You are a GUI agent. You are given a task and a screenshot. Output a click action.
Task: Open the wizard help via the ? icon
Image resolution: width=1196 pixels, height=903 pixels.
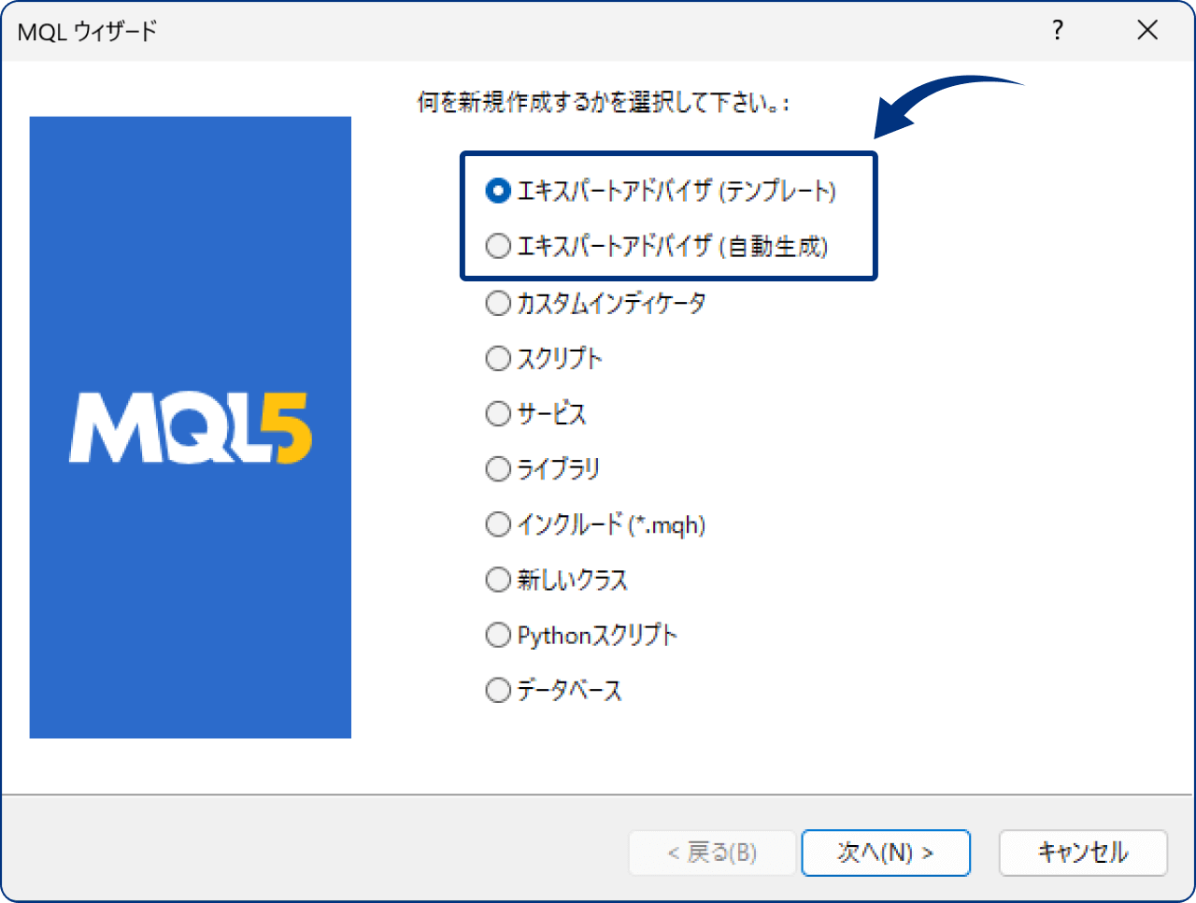click(x=1057, y=31)
